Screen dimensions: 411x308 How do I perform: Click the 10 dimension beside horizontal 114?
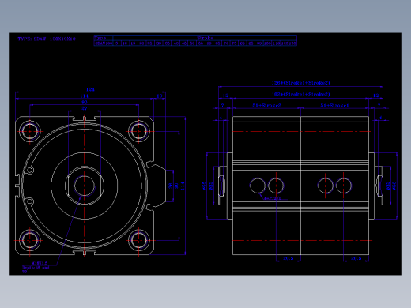pos(160,96)
